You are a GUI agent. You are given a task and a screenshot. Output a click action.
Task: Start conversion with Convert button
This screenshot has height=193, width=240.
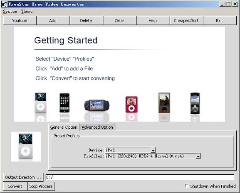pyautogui.click(x=15, y=186)
